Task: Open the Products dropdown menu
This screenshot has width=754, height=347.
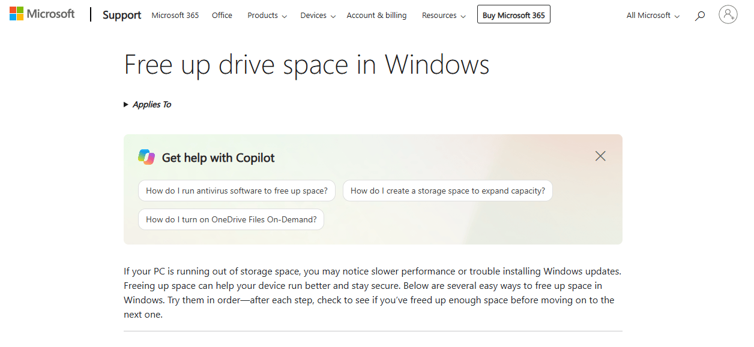Action: pyautogui.click(x=267, y=16)
